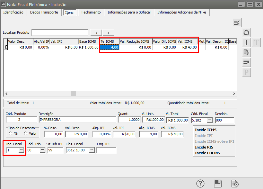
Task: Click the 'I' button in right toolbar
Action: [246, 42]
